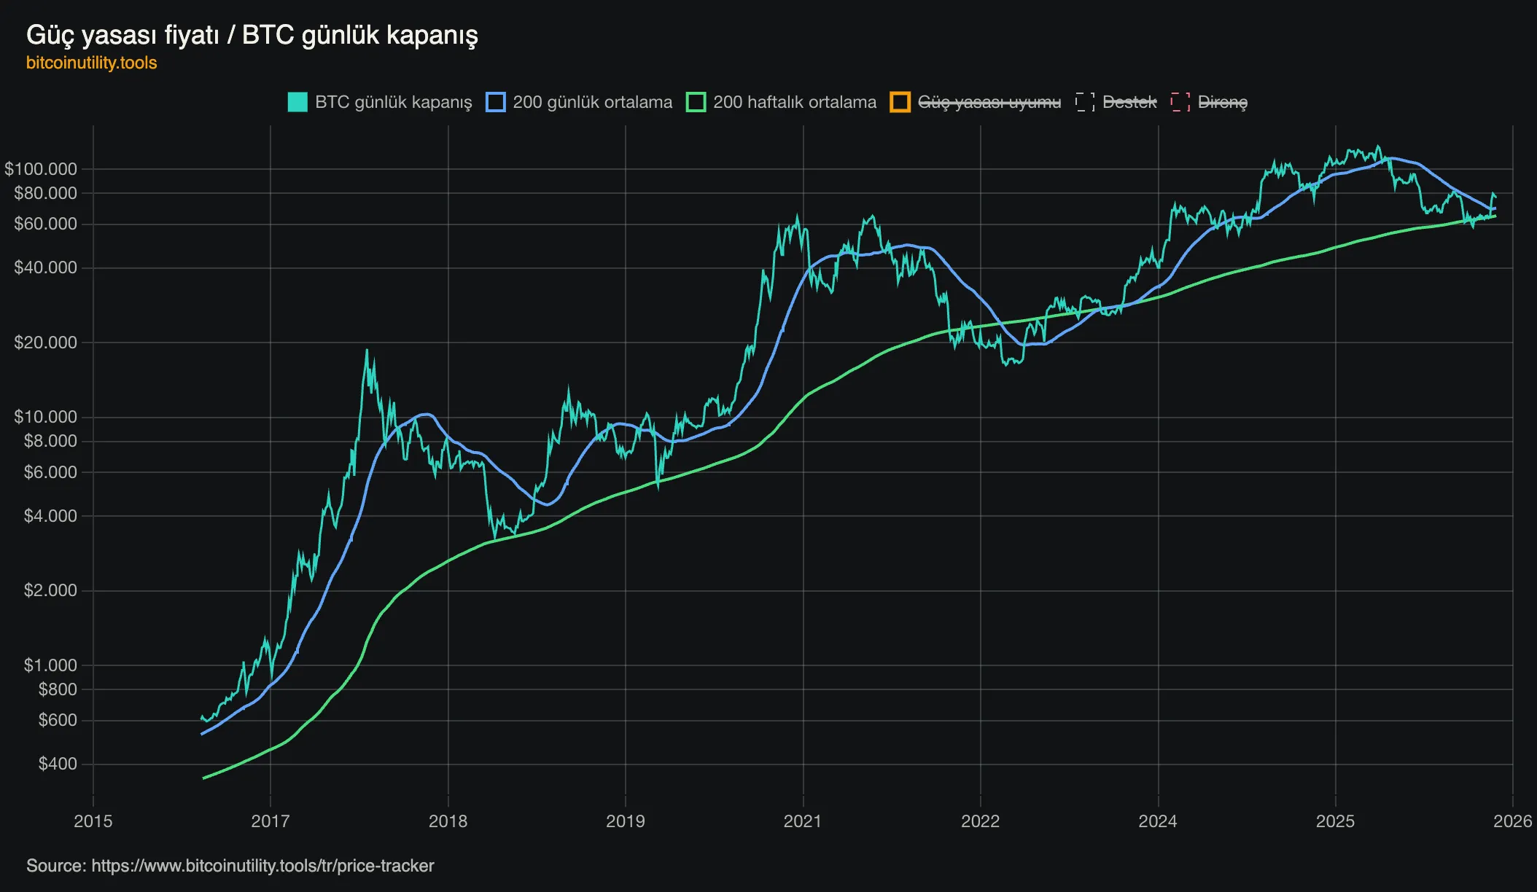
Task: Open the bitcoinutility.tools link under title
Action: click(92, 63)
